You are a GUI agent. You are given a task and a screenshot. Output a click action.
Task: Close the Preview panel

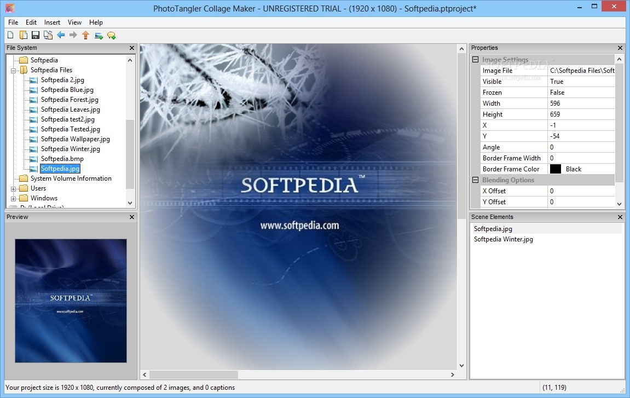[x=132, y=217]
